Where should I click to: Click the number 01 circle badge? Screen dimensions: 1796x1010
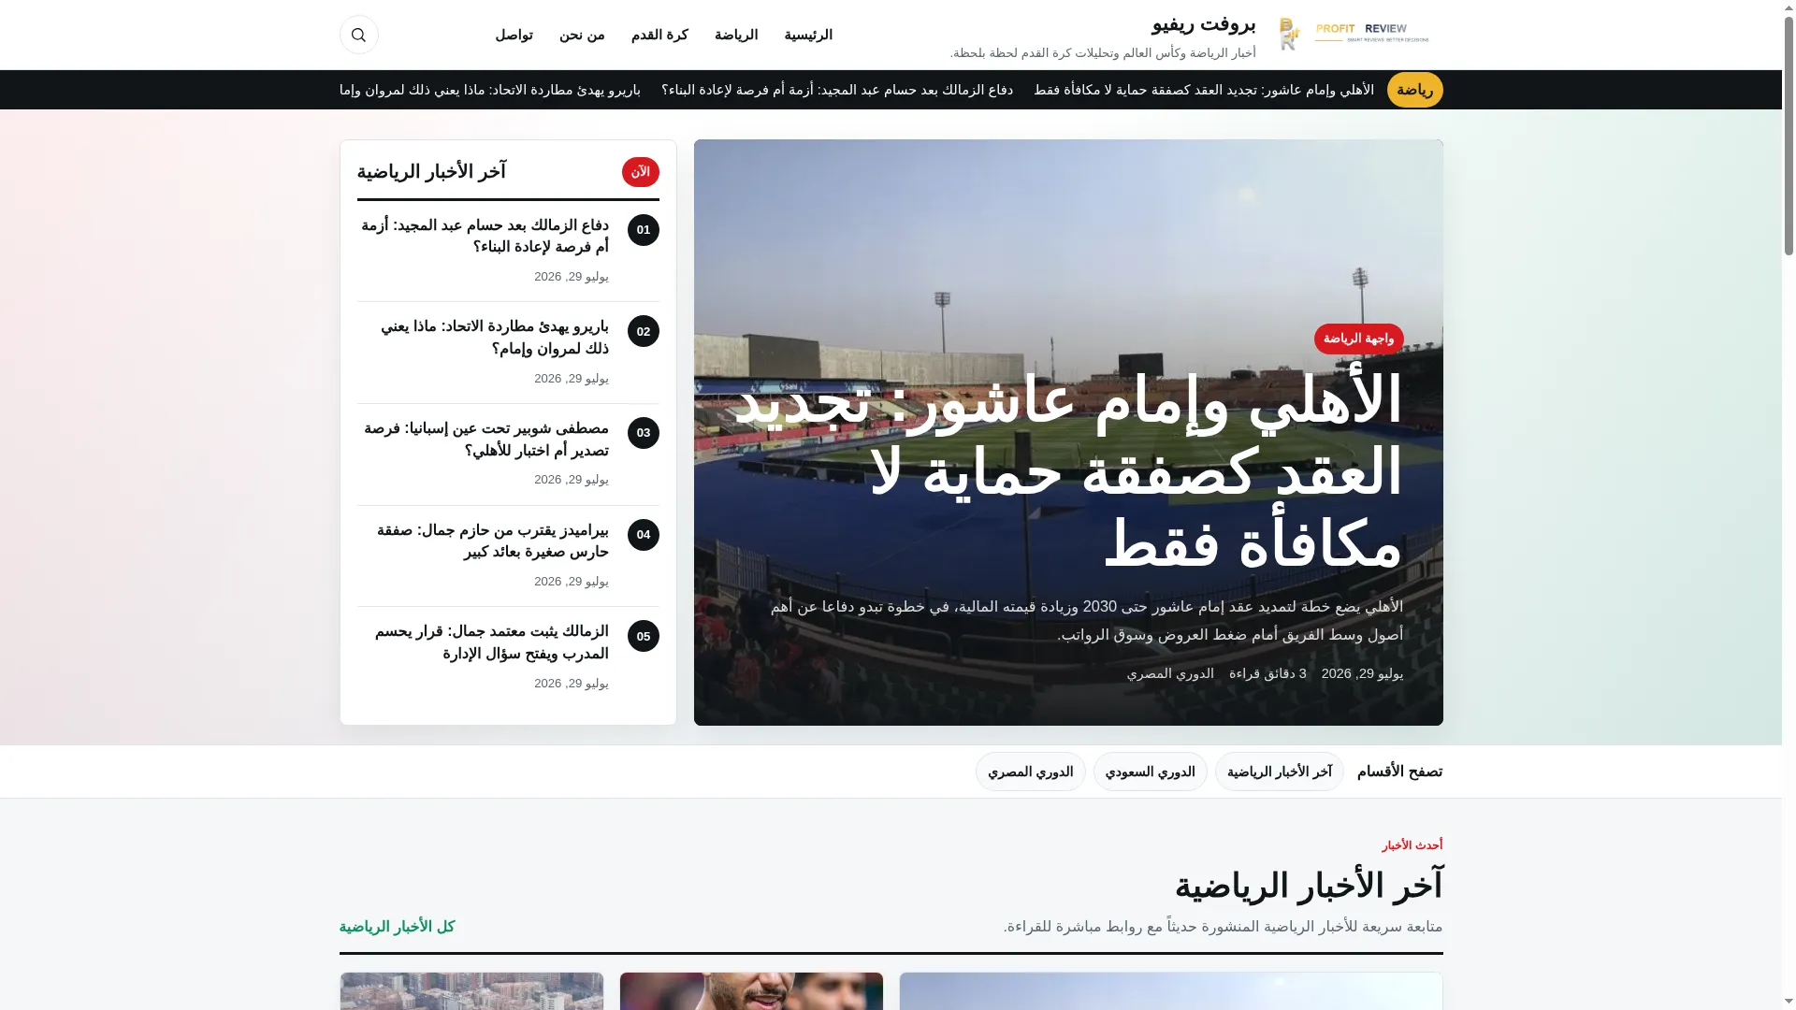pyautogui.click(x=644, y=230)
